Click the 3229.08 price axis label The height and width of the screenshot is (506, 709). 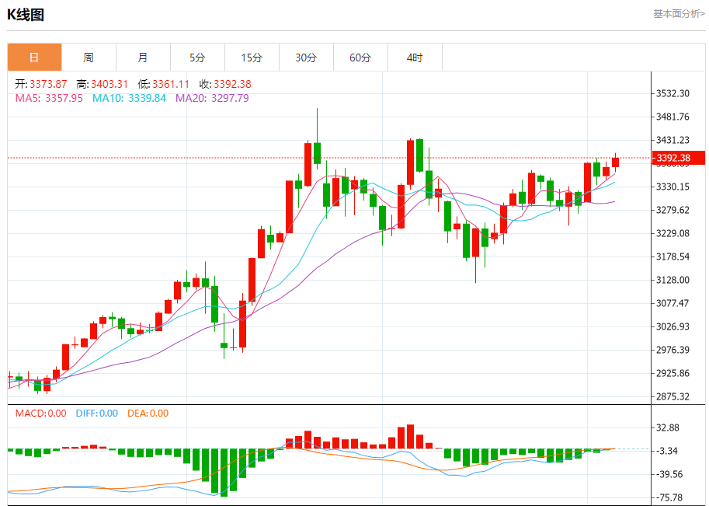click(673, 233)
